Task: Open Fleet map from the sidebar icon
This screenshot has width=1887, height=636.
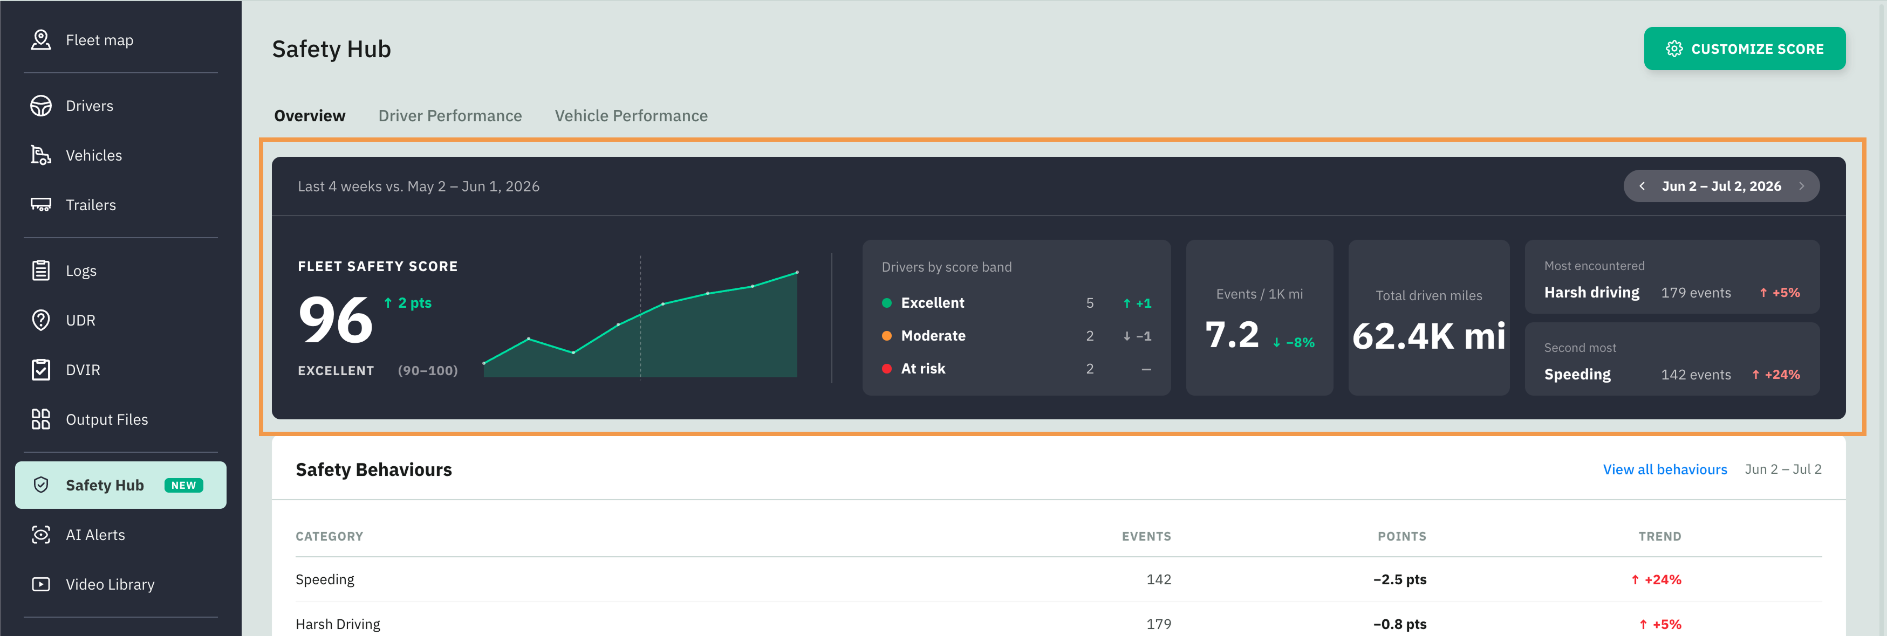Action: 41,39
